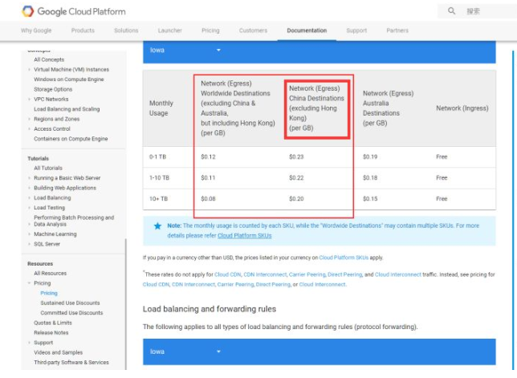The height and width of the screenshot is (378, 517).
Task: Open the Customers navigation item
Action: pos(253,30)
